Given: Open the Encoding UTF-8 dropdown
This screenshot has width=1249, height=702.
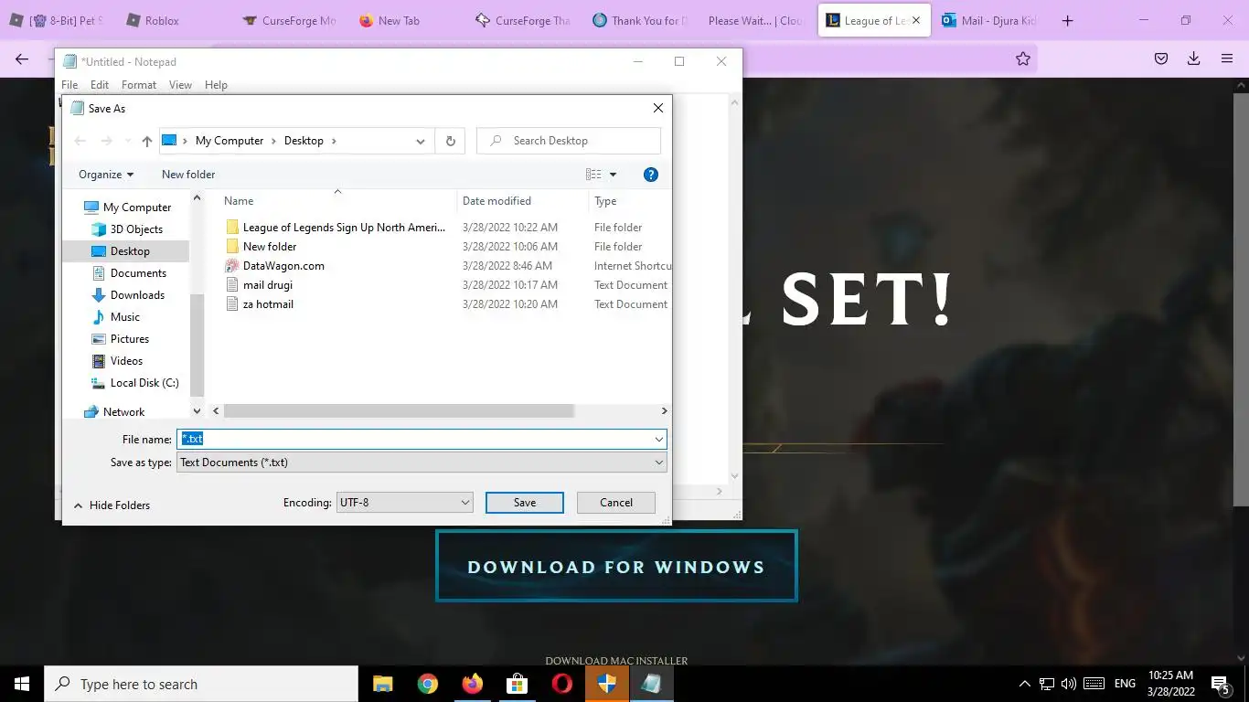Looking at the screenshot, I should pos(404,502).
